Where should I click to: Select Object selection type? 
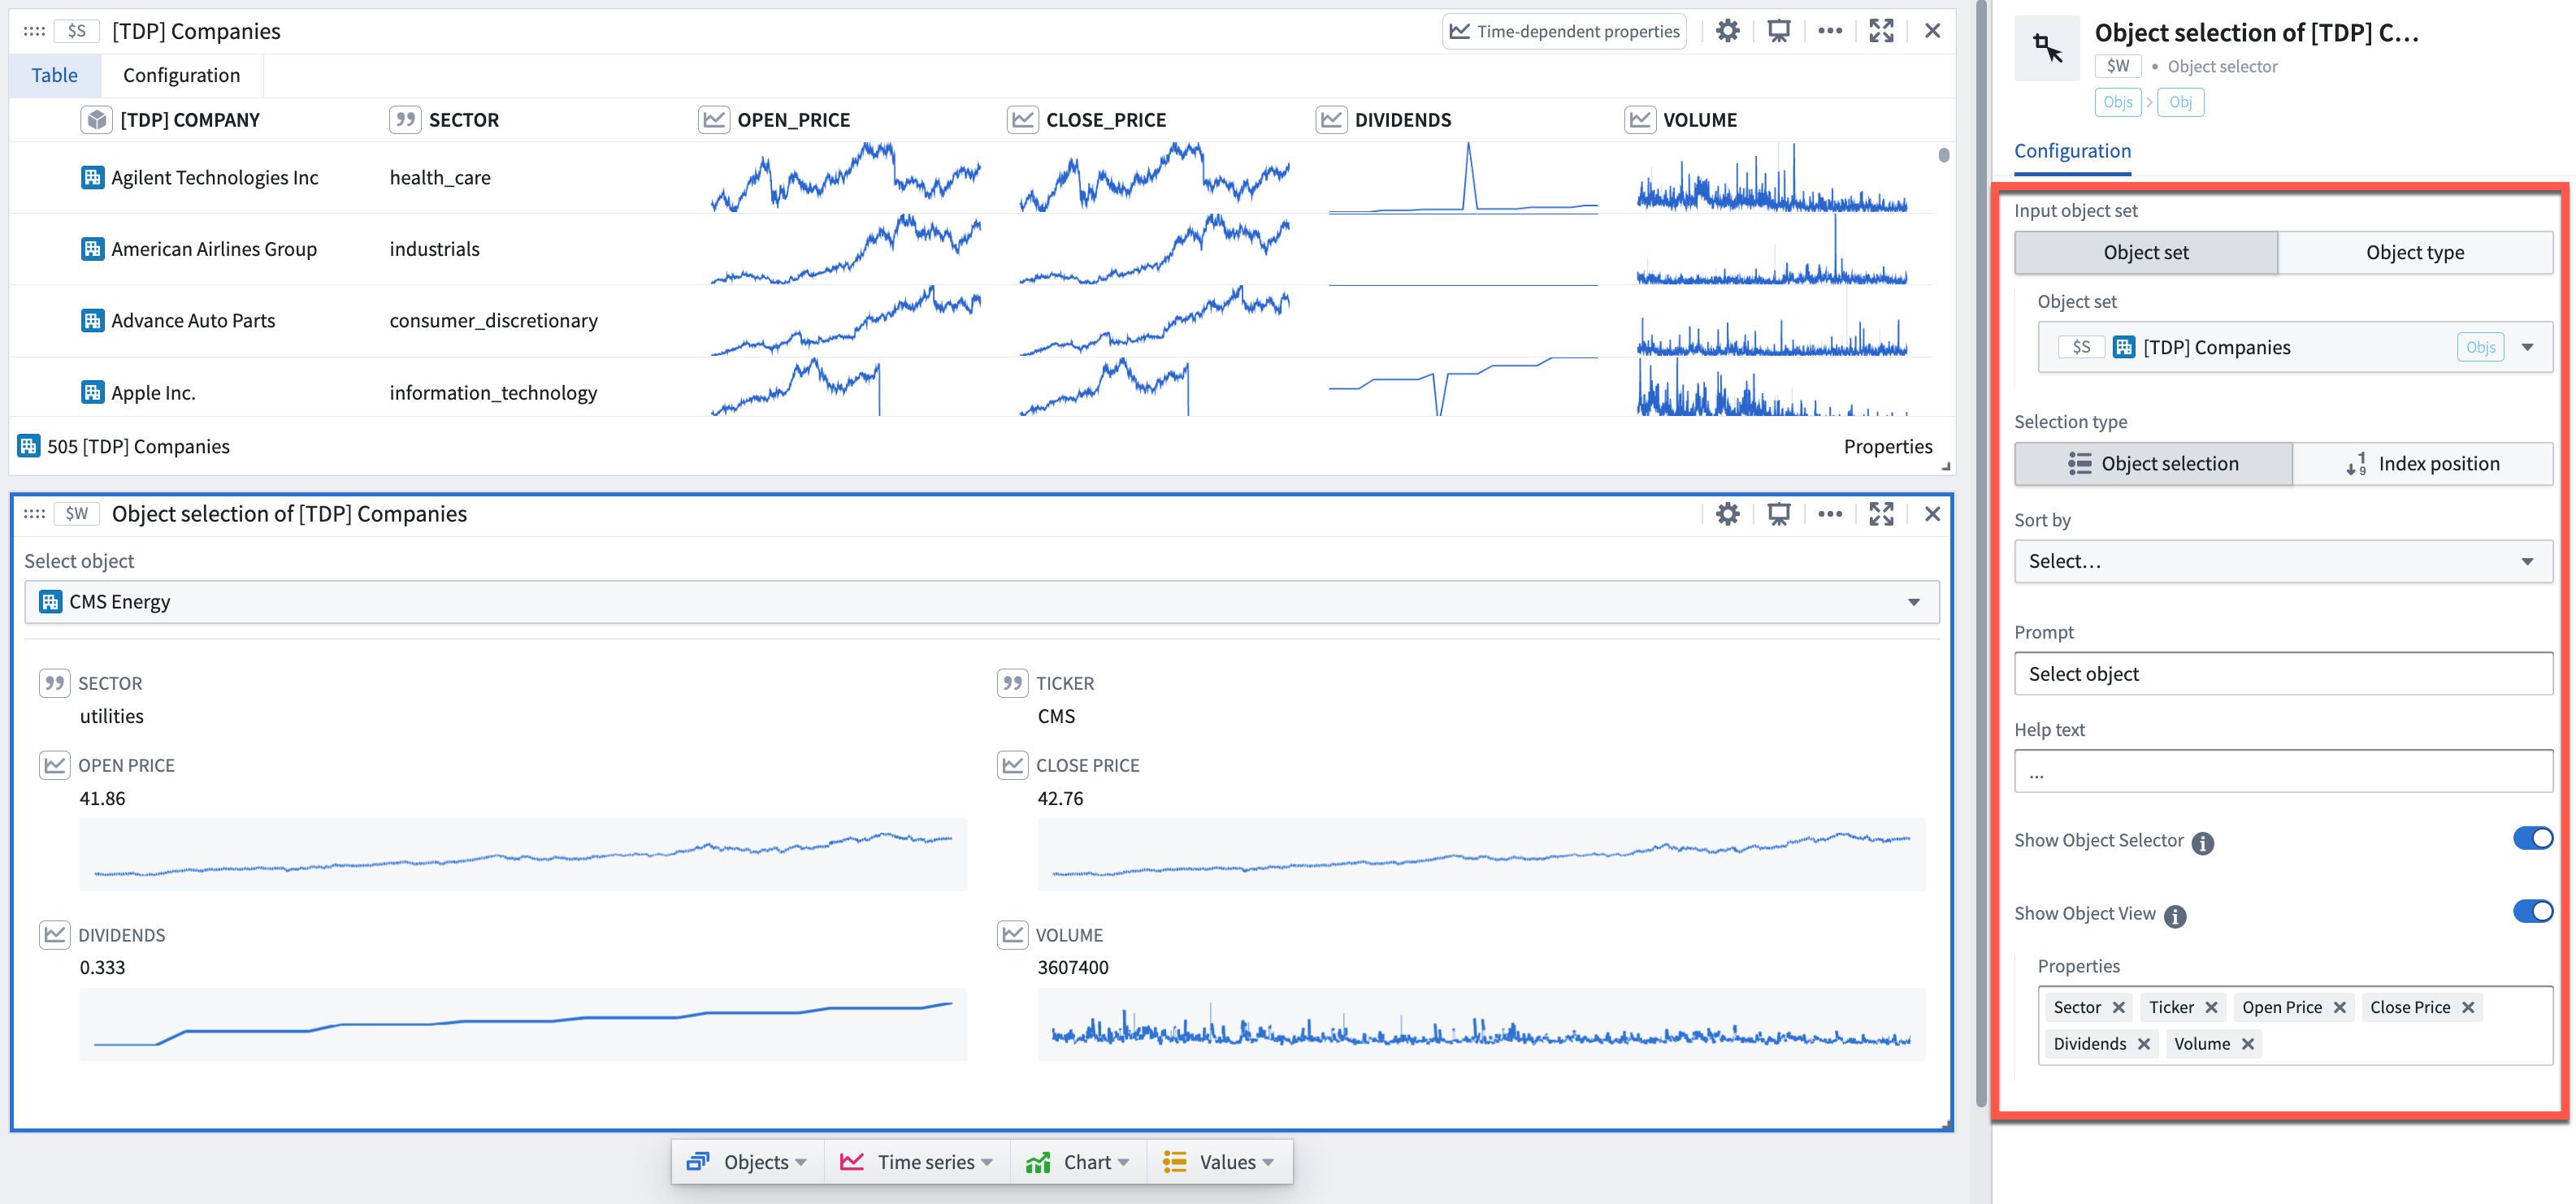2153,464
